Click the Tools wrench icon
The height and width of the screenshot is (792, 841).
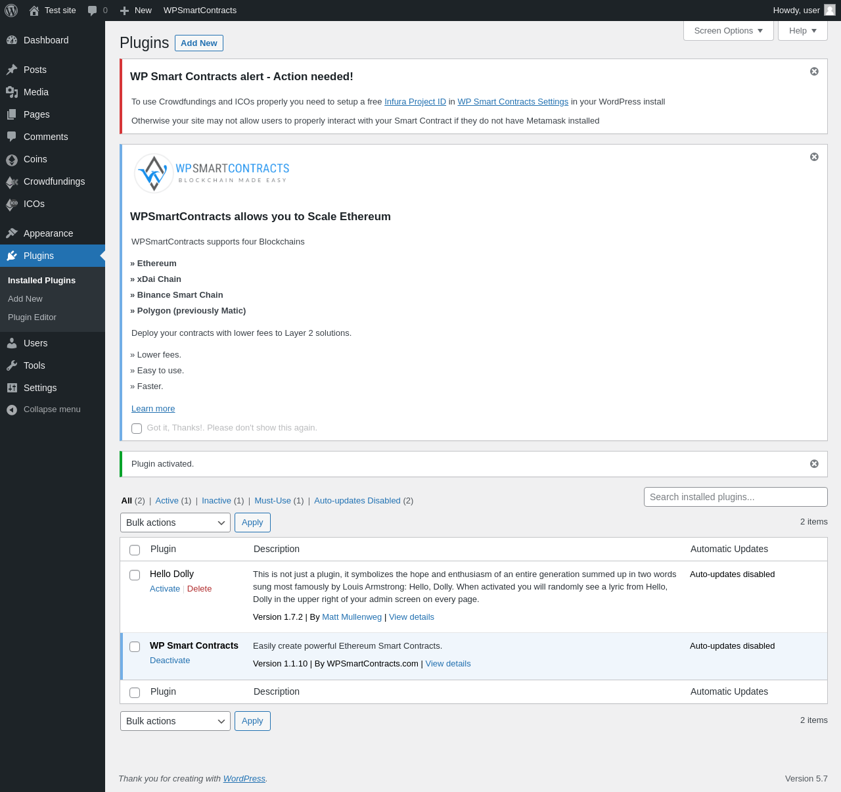coord(12,365)
